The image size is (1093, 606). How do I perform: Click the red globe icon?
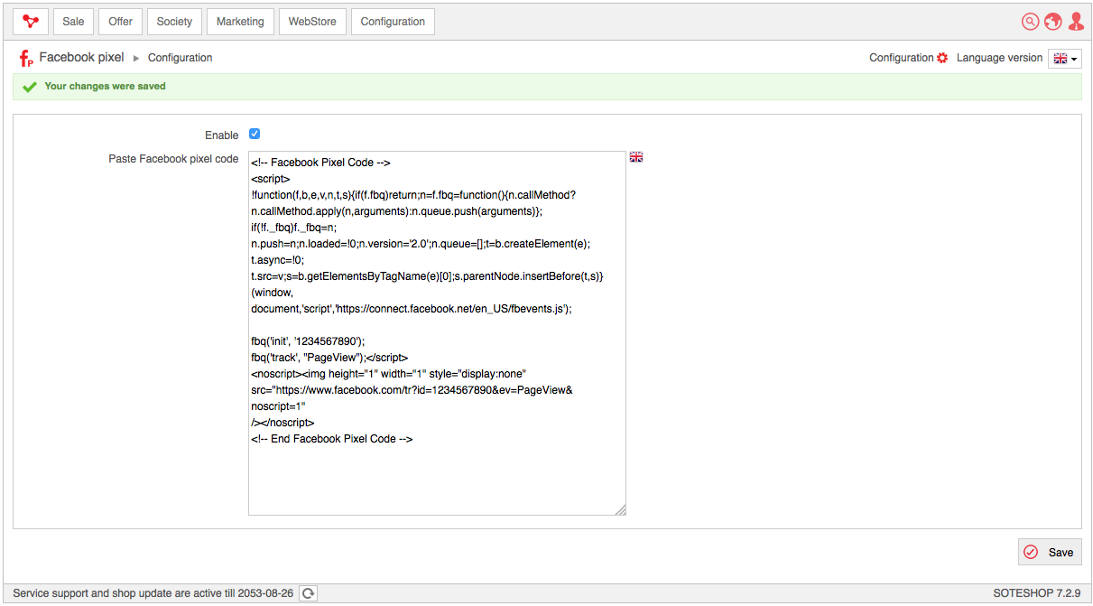click(x=1052, y=22)
